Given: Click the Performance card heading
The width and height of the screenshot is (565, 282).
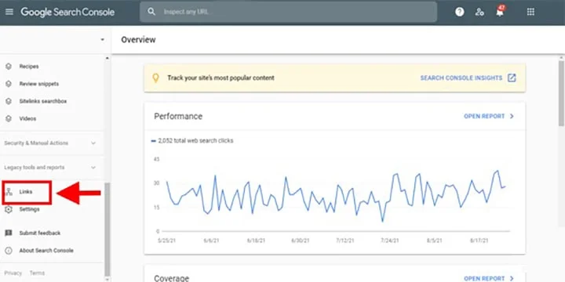Looking at the screenshot, I should tap(178, 117).
